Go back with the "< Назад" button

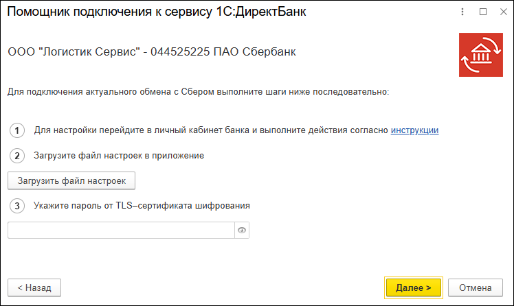pyautogui.click(x=34, y=287)
